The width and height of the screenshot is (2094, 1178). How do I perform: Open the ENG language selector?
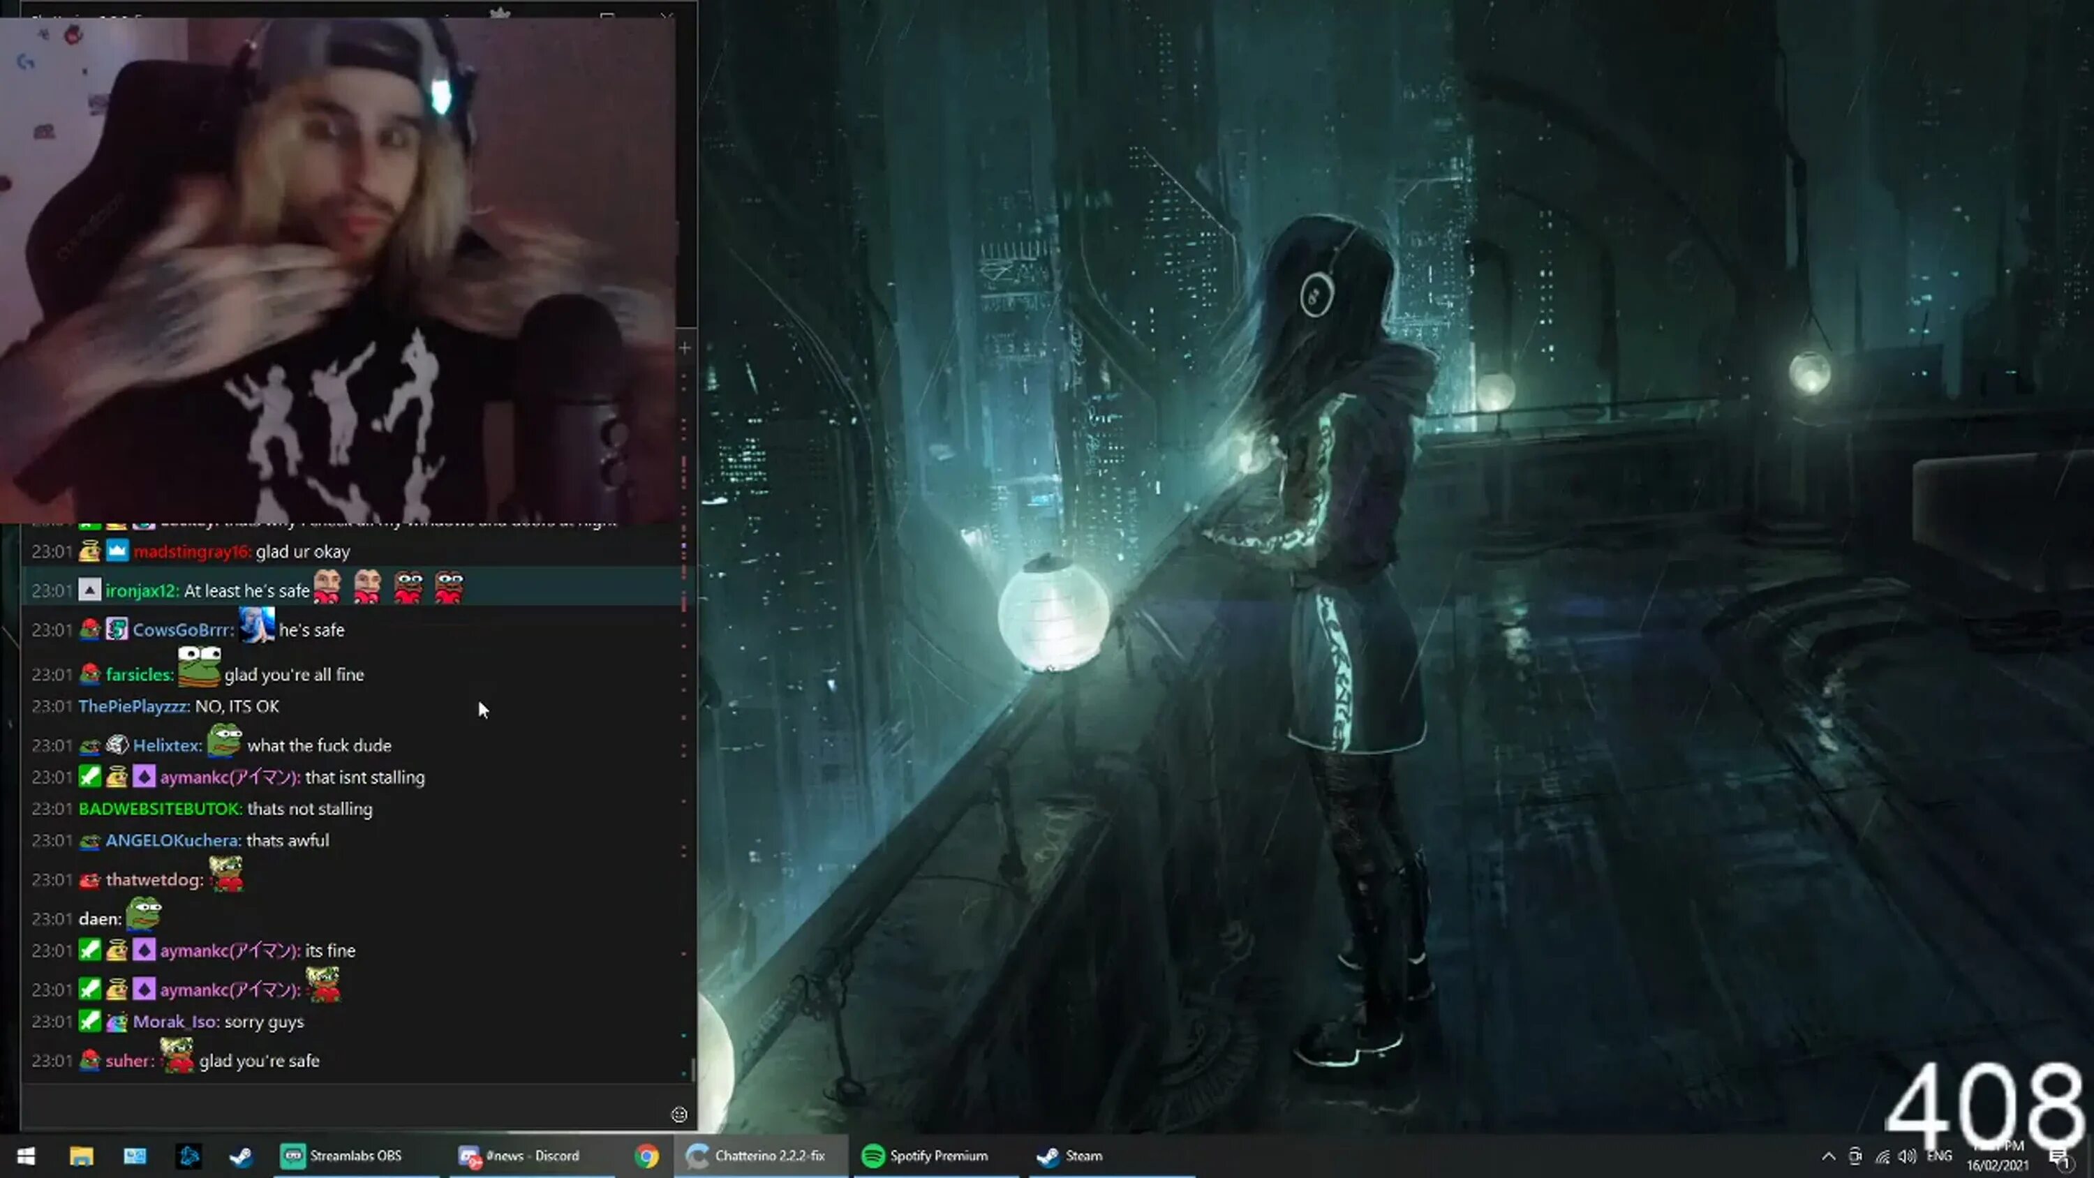(1939, 1156)
